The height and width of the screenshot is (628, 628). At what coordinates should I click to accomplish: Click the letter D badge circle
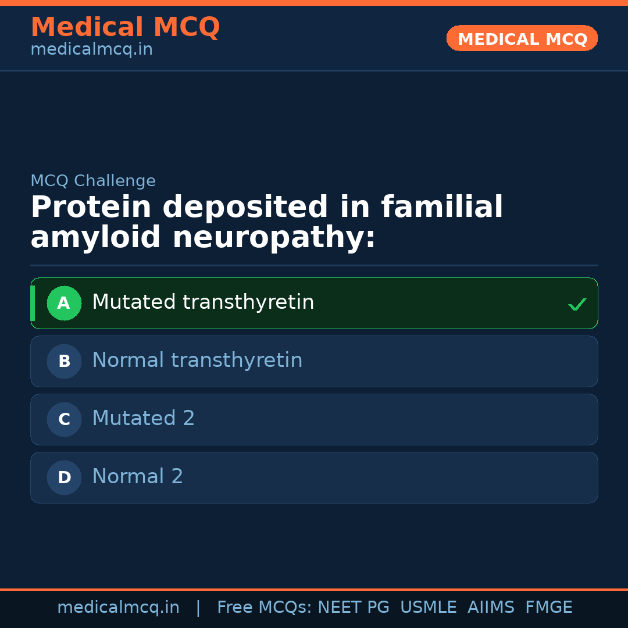[x=64, y=477]
